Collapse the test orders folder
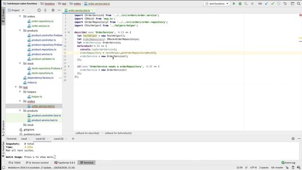 tap(20, 101)
